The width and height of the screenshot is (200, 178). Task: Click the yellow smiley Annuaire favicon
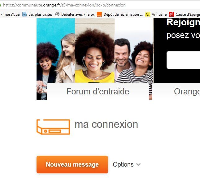click(x=148, y=14)
